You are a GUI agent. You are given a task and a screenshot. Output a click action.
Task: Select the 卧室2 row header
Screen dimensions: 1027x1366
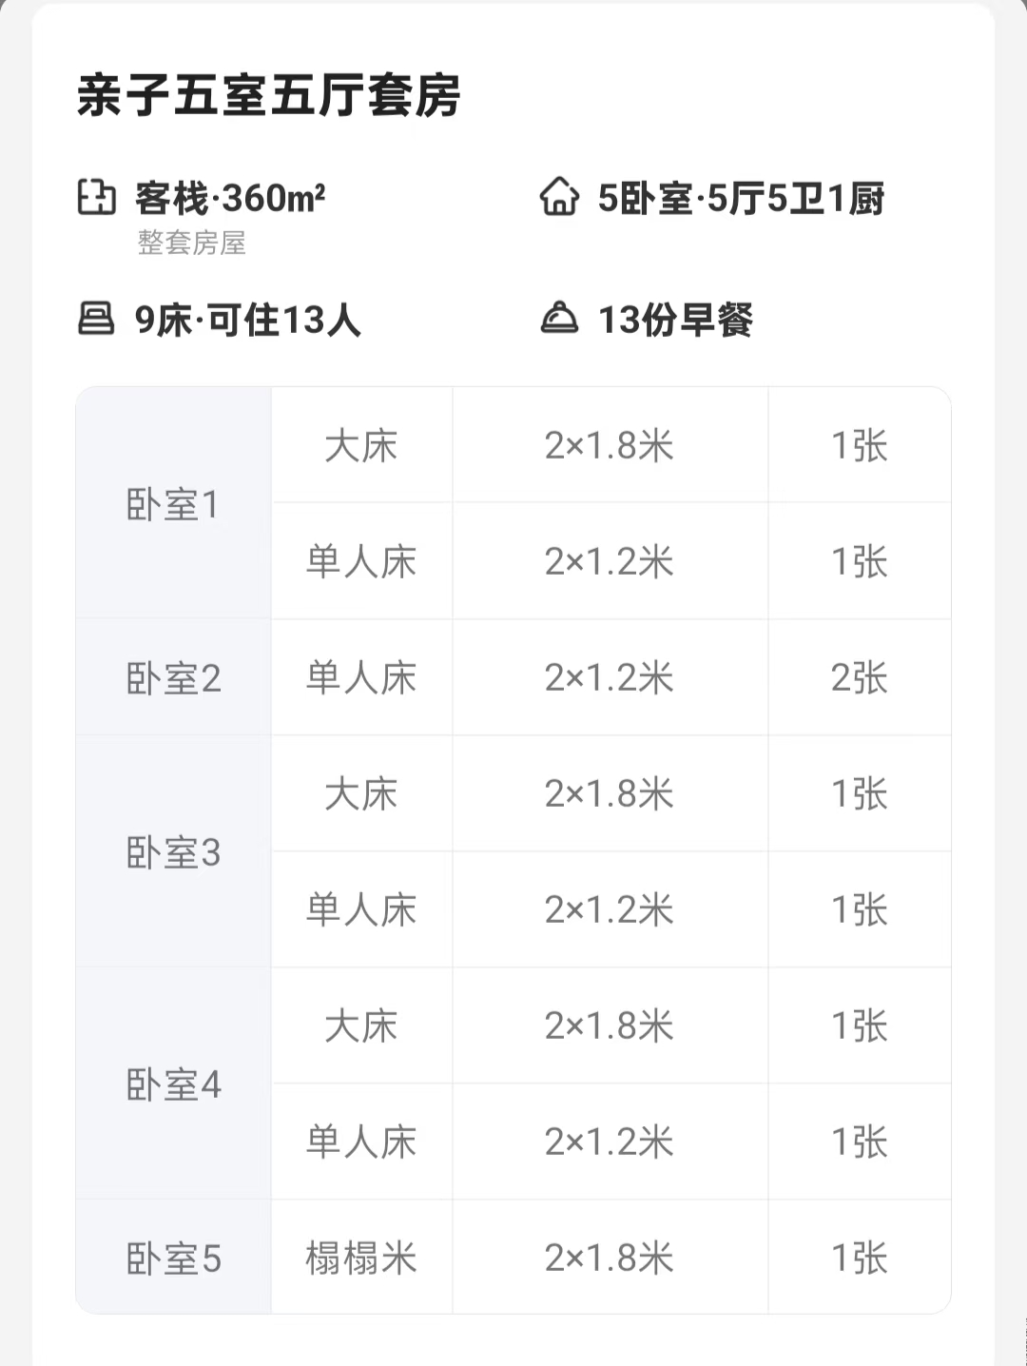click(173, 678)
